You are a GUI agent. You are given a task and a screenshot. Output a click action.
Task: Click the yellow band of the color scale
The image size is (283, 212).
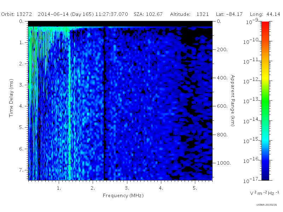click(x=265, y=77)
